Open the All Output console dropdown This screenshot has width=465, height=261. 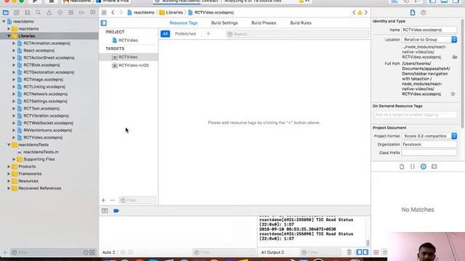pyautogui.click(x=272, y=252)
